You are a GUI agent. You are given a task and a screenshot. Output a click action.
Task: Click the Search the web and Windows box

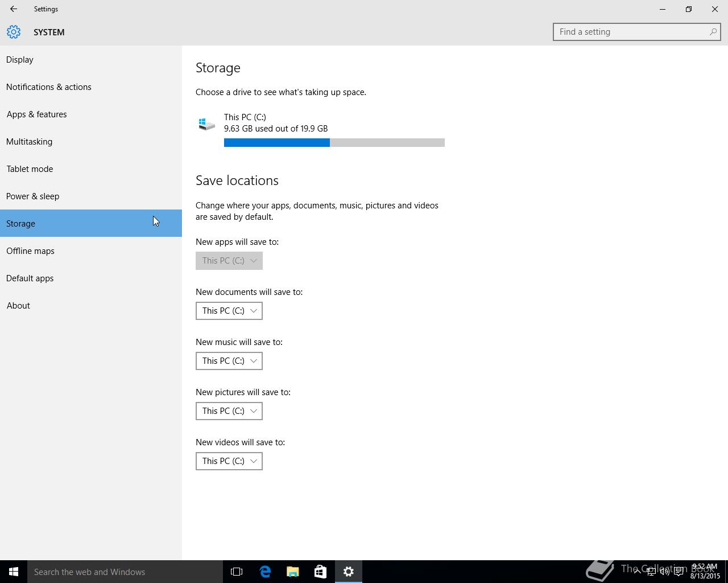click(125, 572)
